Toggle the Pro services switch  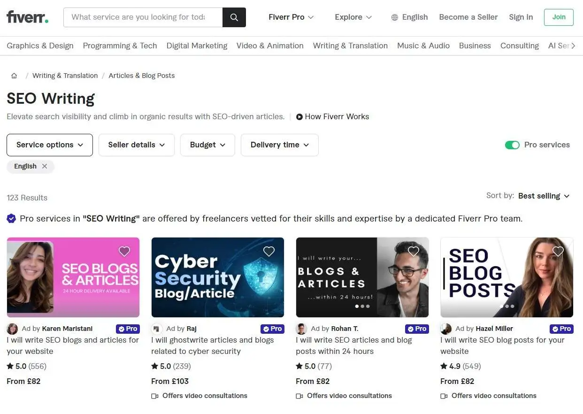pos(512,145)
